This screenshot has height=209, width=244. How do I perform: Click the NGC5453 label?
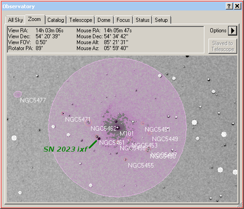145,145
